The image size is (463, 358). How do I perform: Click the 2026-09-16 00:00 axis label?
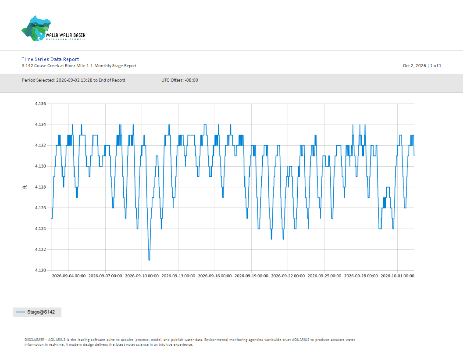(x=215, y=276)
